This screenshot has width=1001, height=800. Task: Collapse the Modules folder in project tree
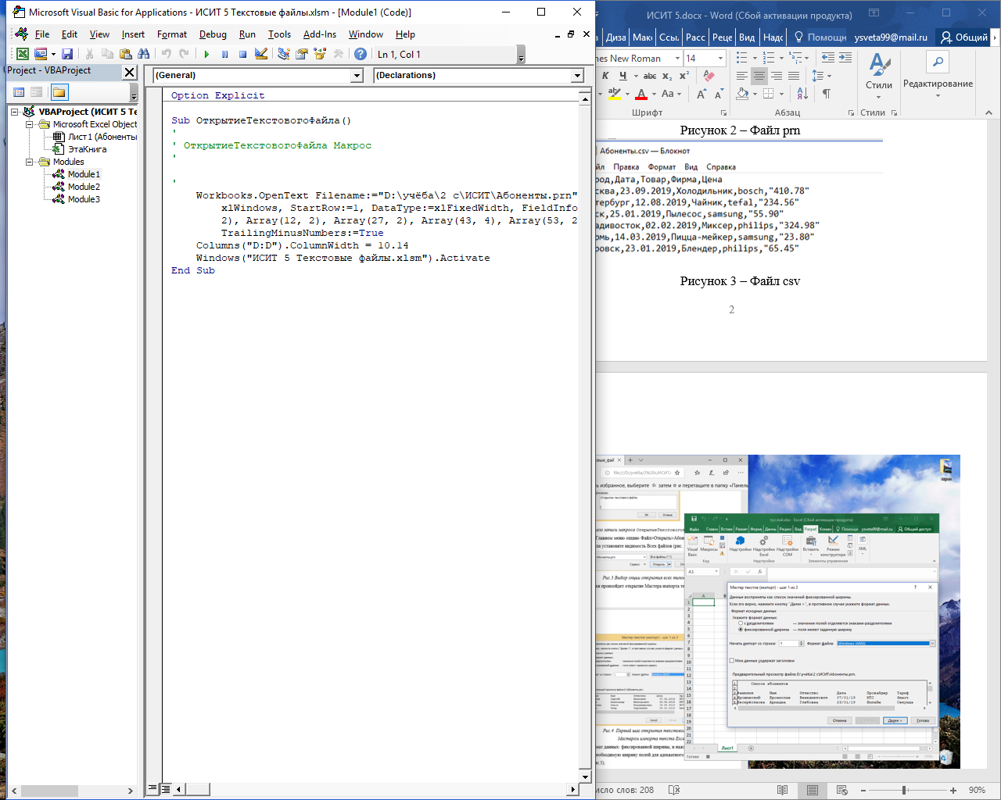[x=30, y=162]
